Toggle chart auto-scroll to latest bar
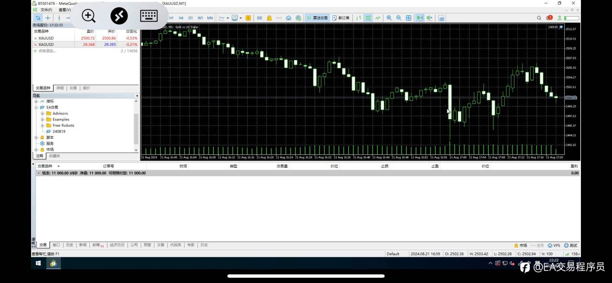Image resolution: width=612 pixels, height=283 pixels. (x=420, y=18)
